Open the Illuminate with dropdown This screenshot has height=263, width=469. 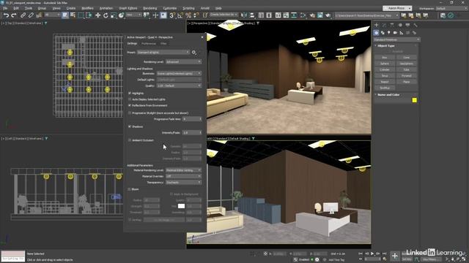tap(179, 73)
